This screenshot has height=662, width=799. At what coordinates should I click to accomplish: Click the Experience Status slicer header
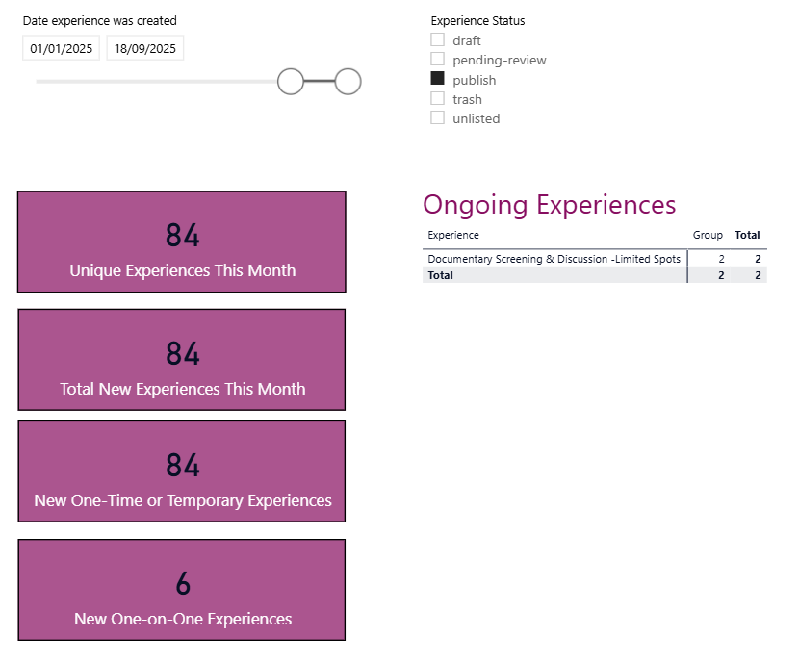pyautogui.click(x=477, y=20)
